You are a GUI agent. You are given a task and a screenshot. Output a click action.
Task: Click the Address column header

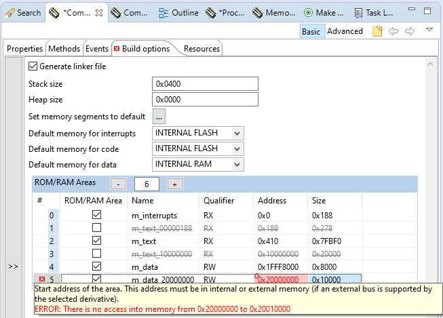pyautogui.click(x=281, y=201)
